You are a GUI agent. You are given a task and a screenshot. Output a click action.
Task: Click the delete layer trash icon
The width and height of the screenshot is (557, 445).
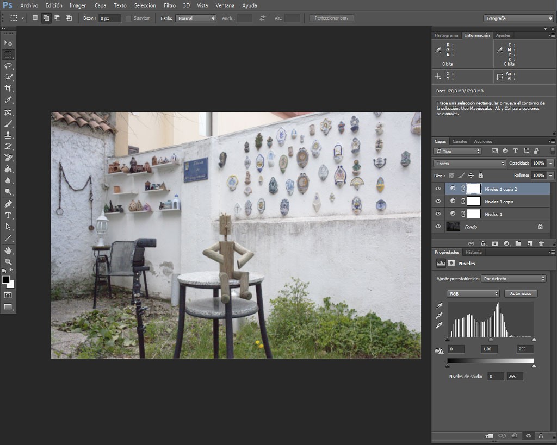(x=541, y=243)
